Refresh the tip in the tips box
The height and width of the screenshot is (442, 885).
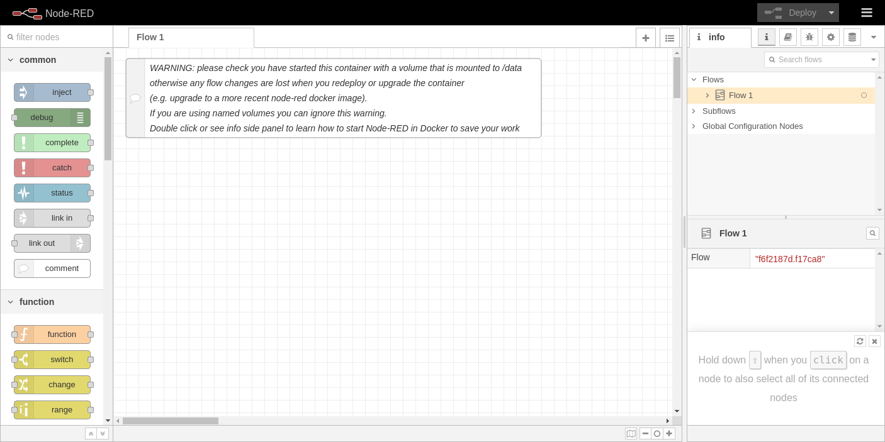(860, 341)
